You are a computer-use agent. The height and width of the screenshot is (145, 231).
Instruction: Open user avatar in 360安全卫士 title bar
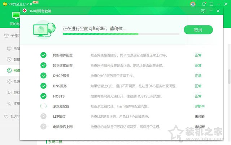[193, 4]
